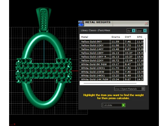168x126 pixels.
Task: Click the Metal column header
Action: [84, 37]
